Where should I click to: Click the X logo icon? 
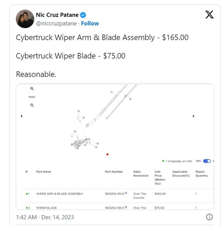tap(209, 15)
